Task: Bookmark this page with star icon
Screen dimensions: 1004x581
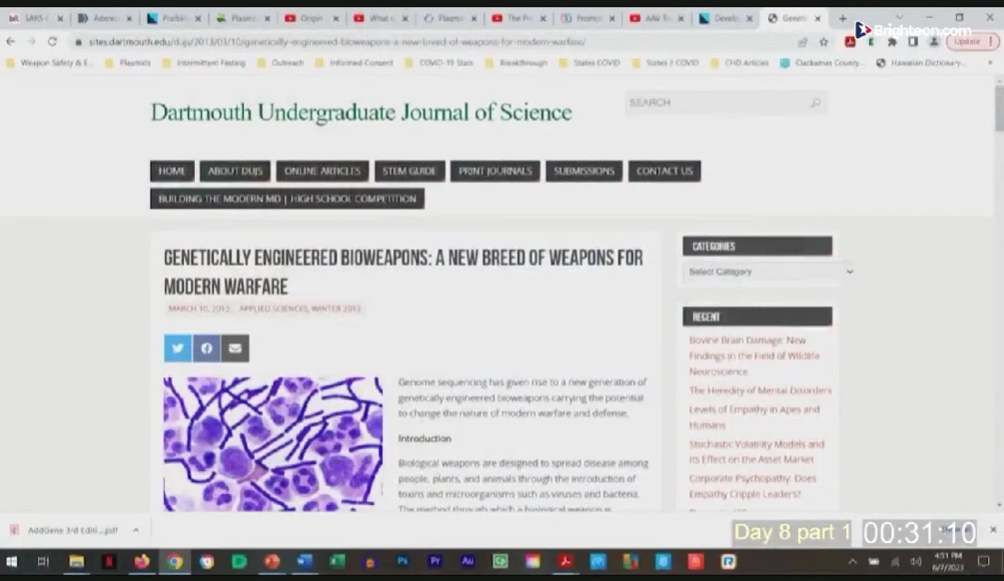Action: 824,42
